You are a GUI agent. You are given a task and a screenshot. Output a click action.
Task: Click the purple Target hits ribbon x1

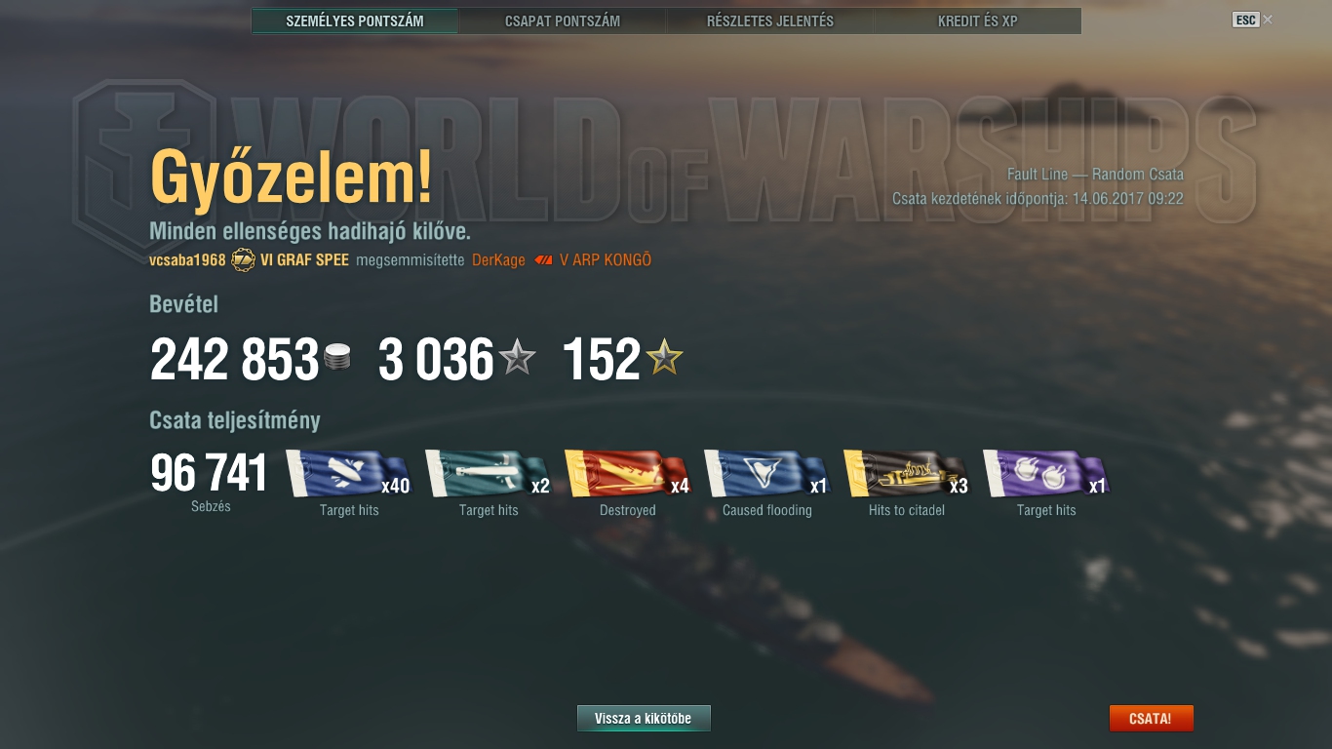point(1046,474)
